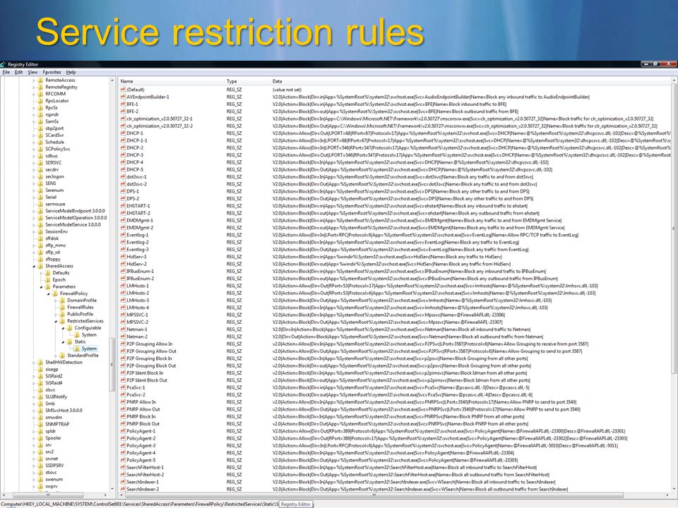
Task: Expand the ShellHWDetection tree node
Action: tap(34, 363)
